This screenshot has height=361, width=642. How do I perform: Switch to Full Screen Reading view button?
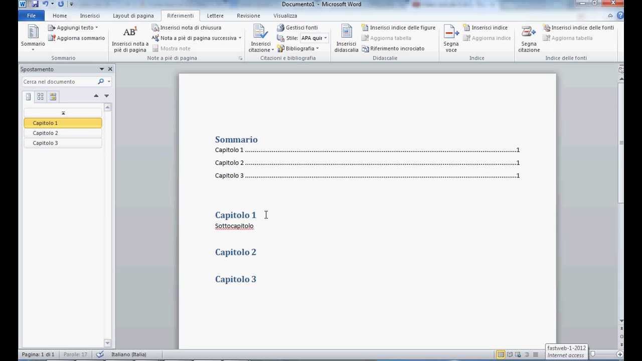(x=509, y=354)
